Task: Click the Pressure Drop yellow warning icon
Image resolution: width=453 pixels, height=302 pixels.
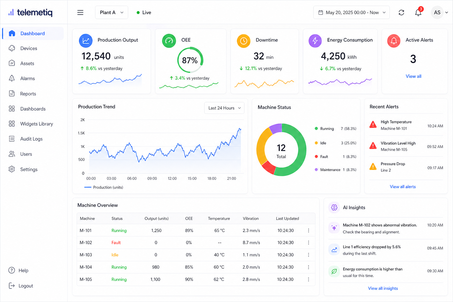Action: pos(373,167)
